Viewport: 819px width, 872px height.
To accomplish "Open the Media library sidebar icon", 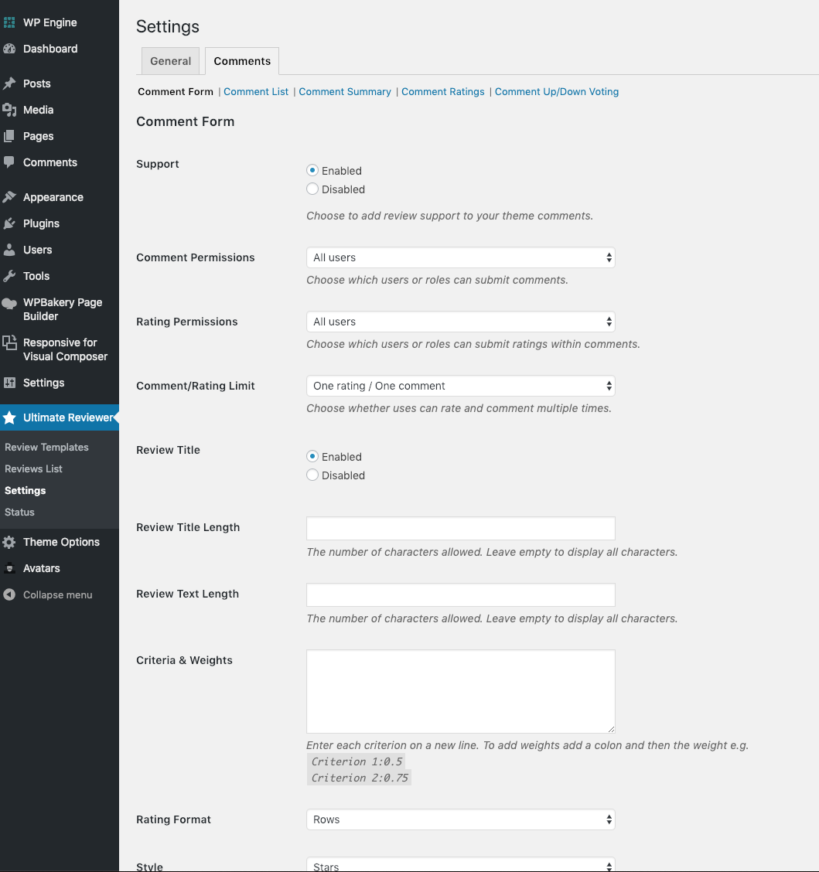I will click(10, 110).
